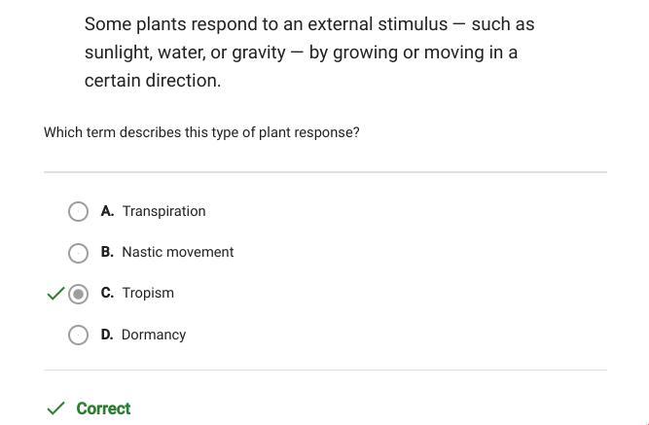This screenshot has width=649, height=425.
Task: Choose the Nastic movement radio button
Action: [x=79, y=253]
